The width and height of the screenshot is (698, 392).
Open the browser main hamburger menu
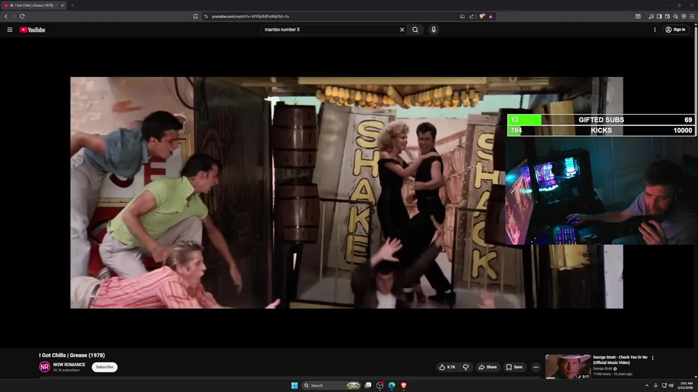(692, 16)
